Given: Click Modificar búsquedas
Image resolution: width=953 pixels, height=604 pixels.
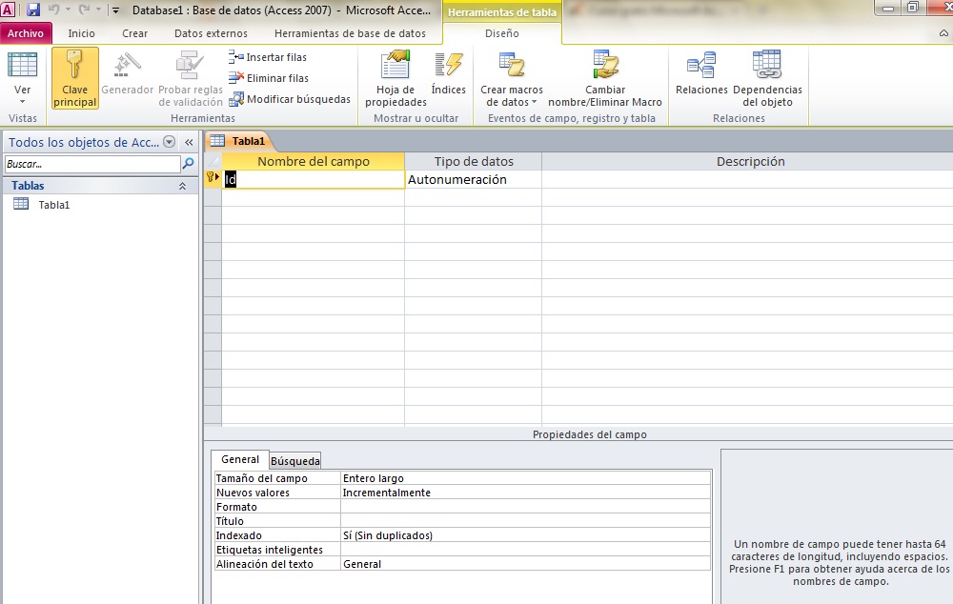Looking at the screenshot, I should coord(290,99).
